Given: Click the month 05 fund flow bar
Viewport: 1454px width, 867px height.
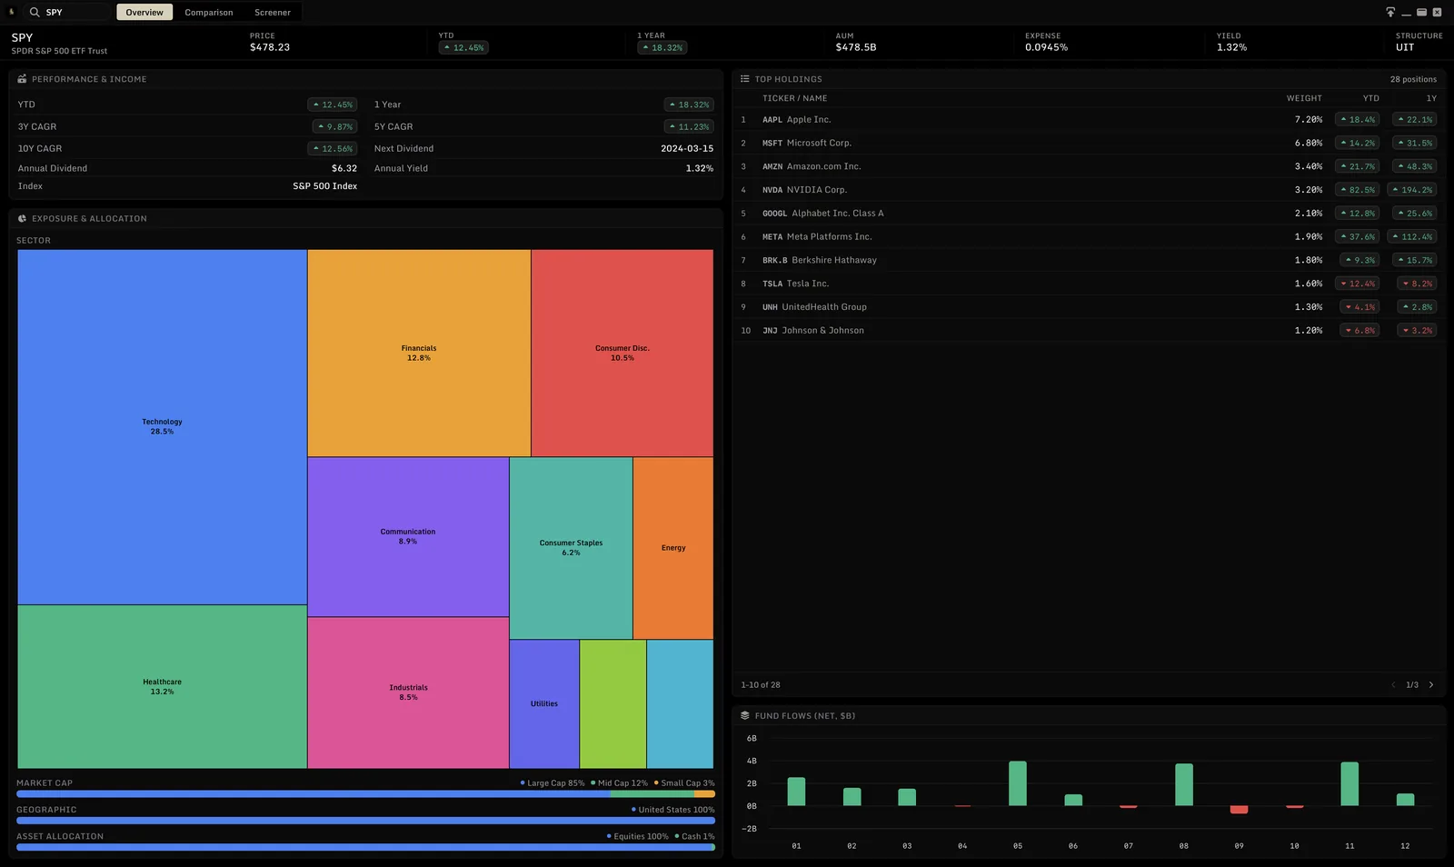Looking at the screenshot, I should pos(1018,783).
